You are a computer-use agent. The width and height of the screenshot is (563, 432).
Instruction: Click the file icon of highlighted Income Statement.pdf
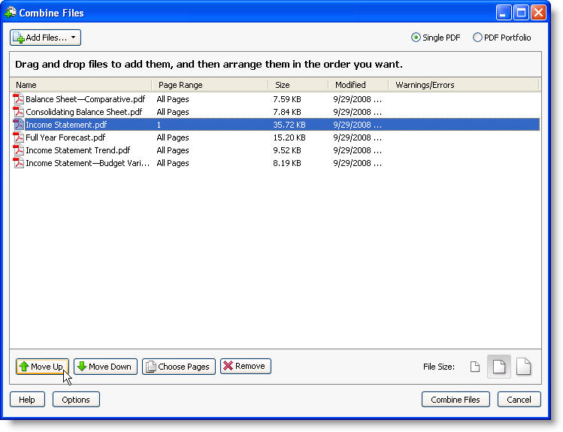coord(18,125)
